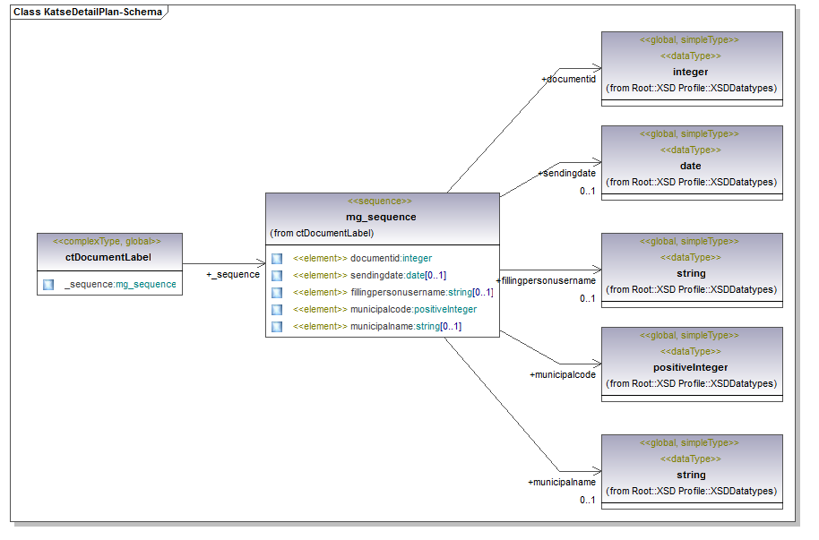Select the positiveInteger datatype box

691,367
